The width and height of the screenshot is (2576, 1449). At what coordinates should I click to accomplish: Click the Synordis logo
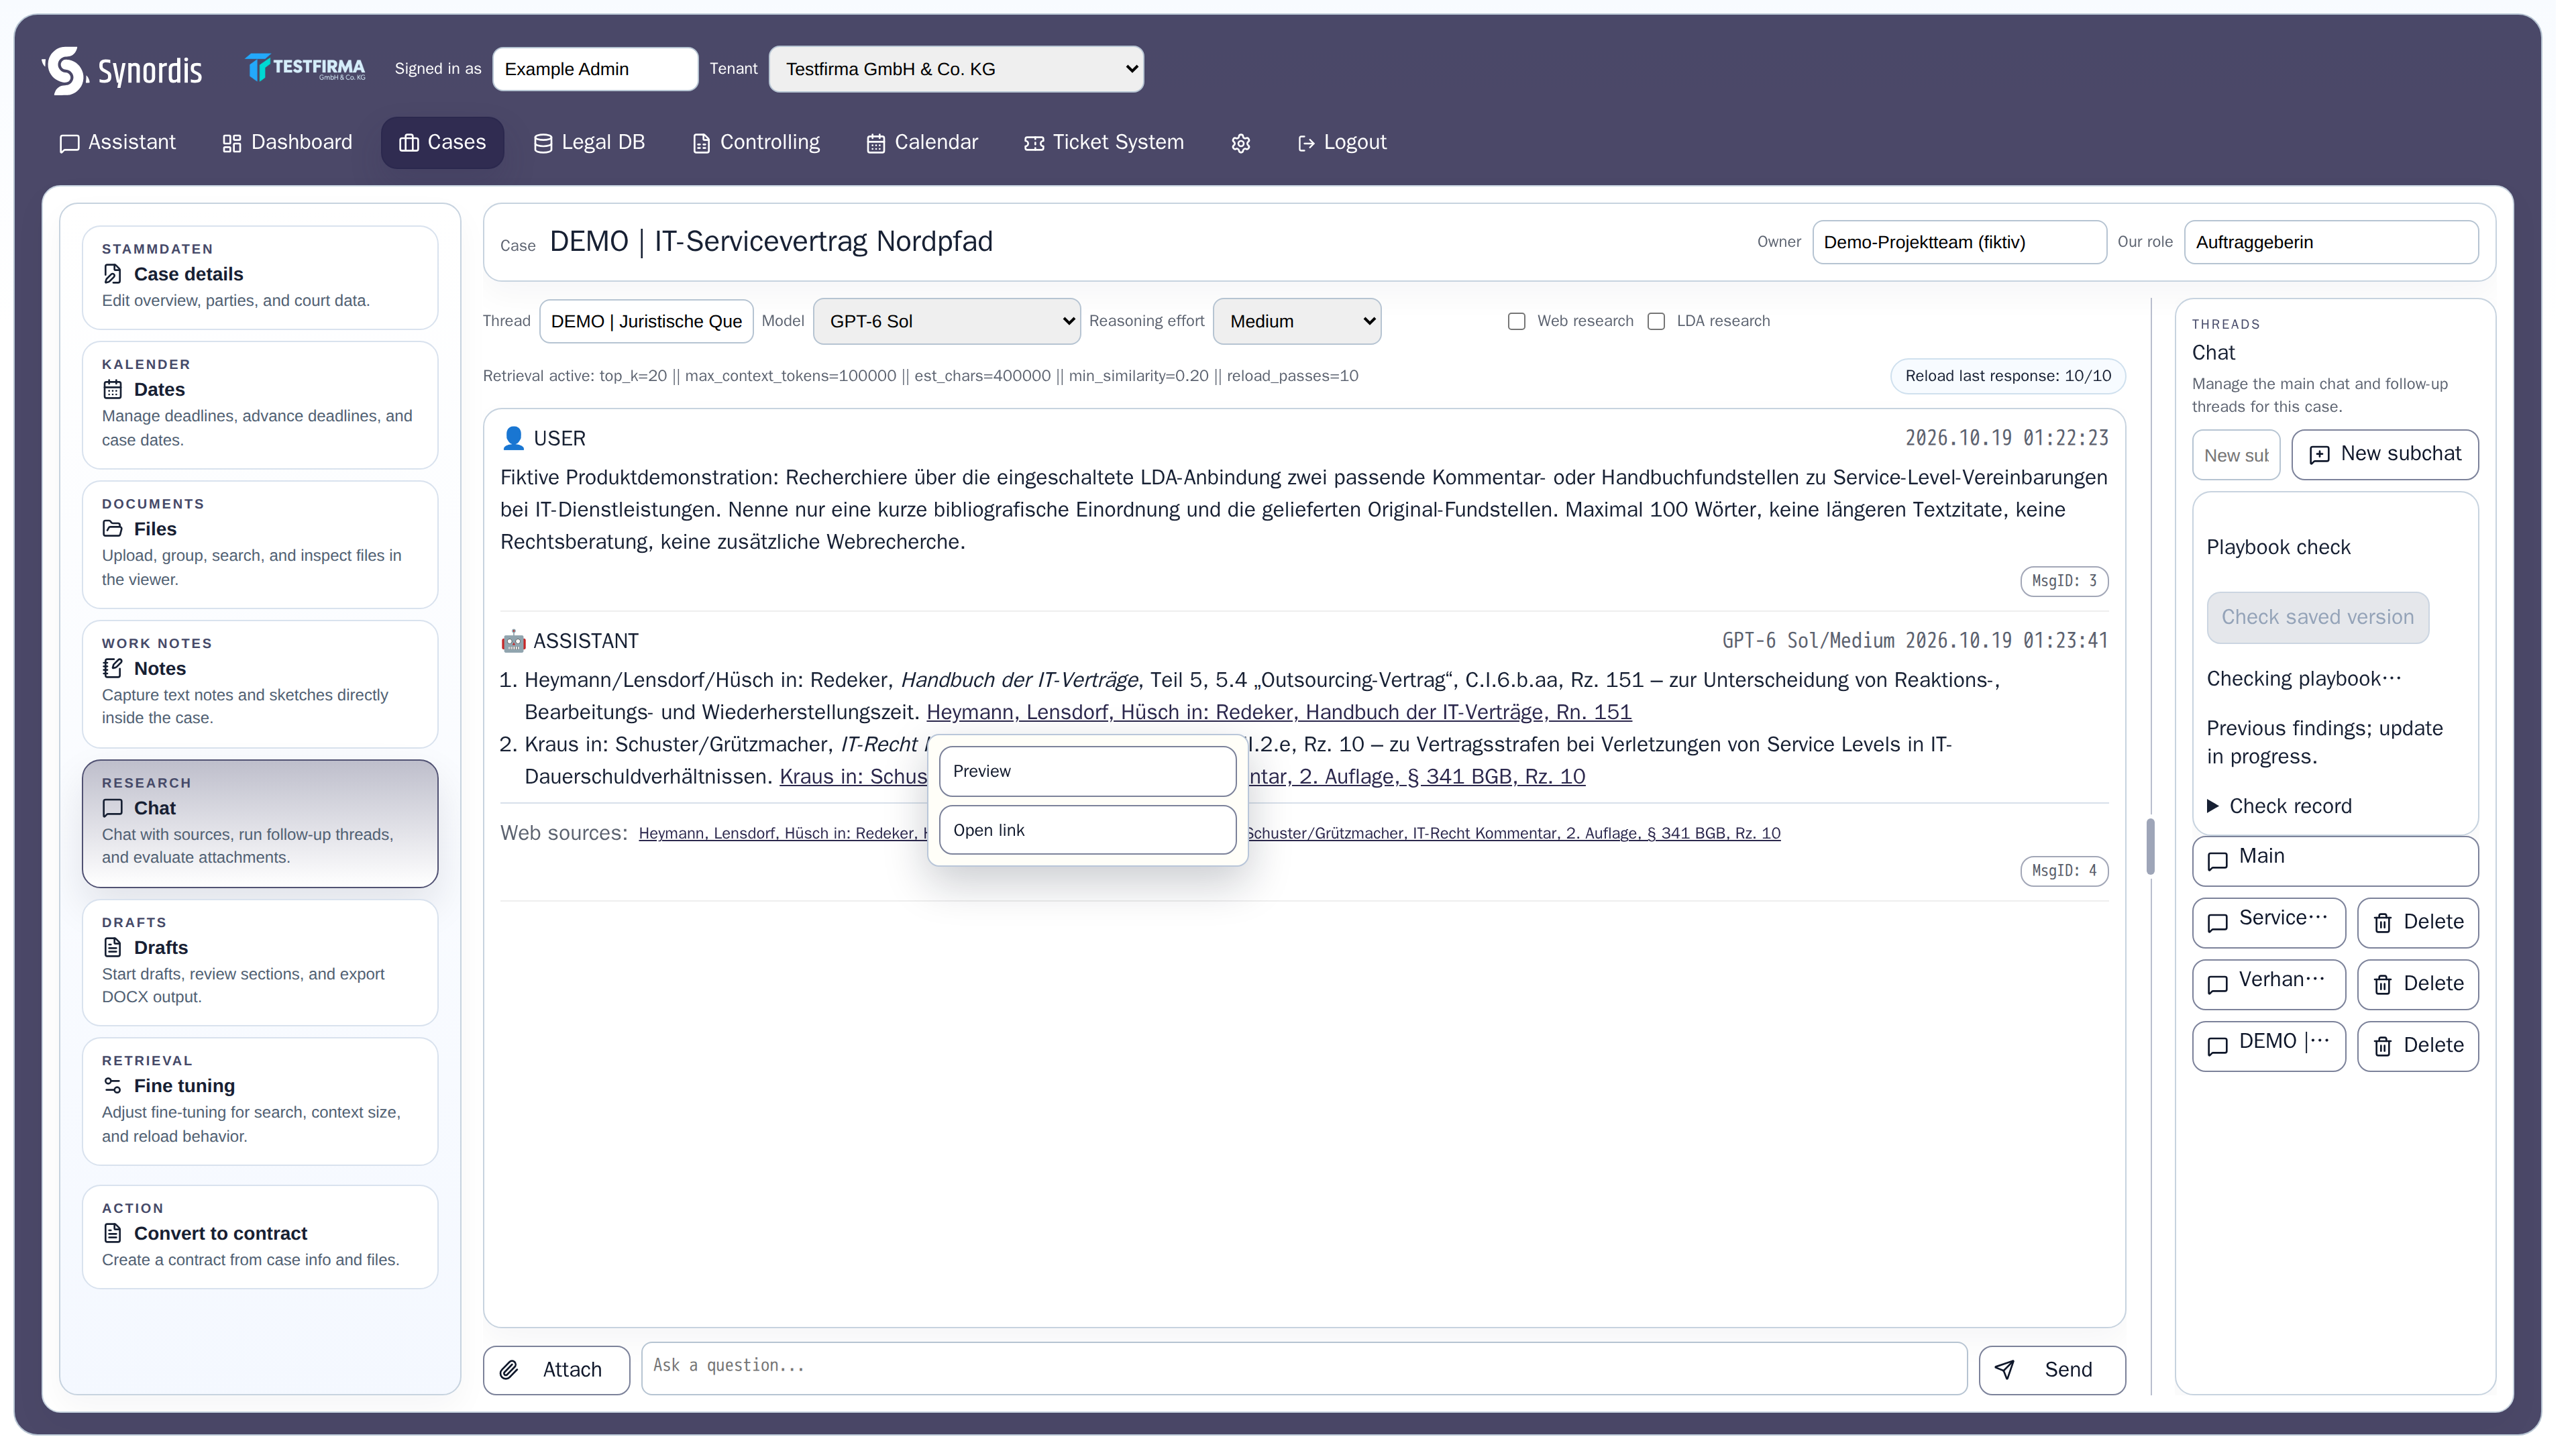click(123, 70)
